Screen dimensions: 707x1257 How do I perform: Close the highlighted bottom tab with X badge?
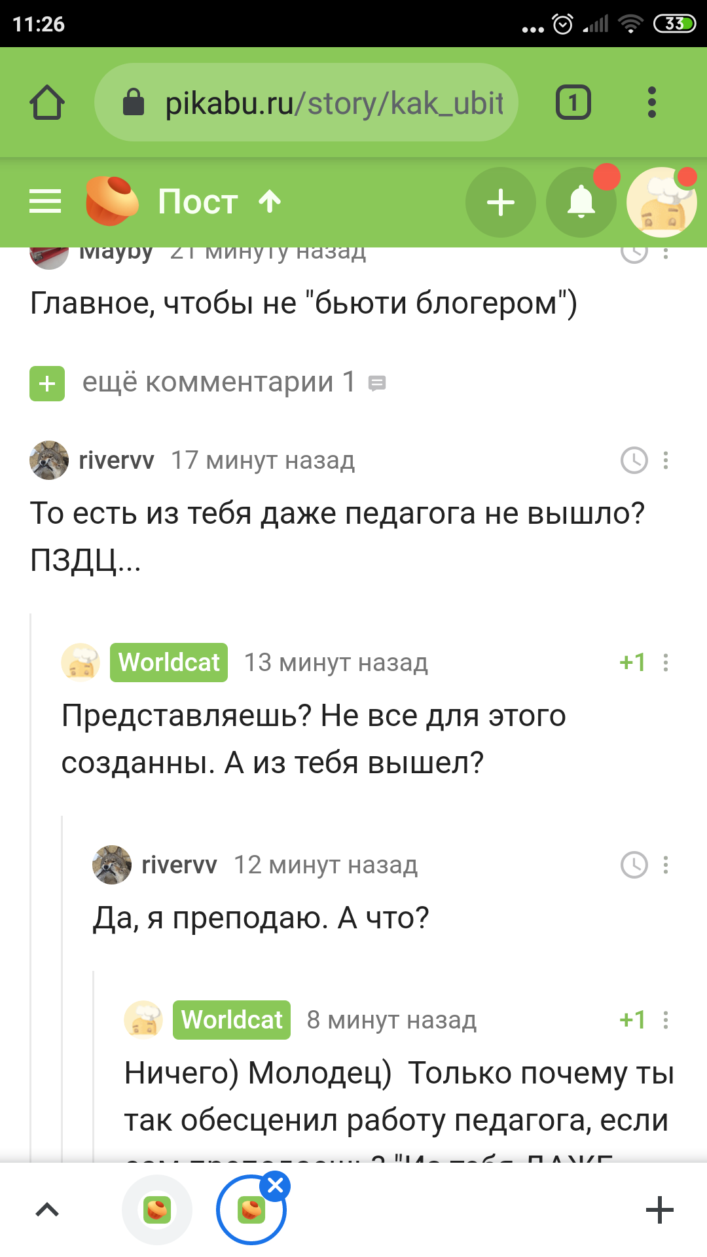pos(276,1185)
